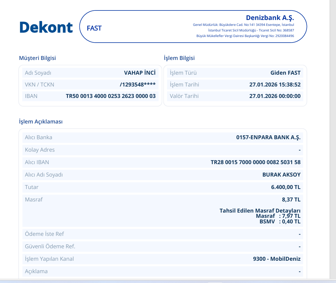Select channel value 9300 - MobilDeniz
This screenshot has width=336, height=283.
click(277, 259)
